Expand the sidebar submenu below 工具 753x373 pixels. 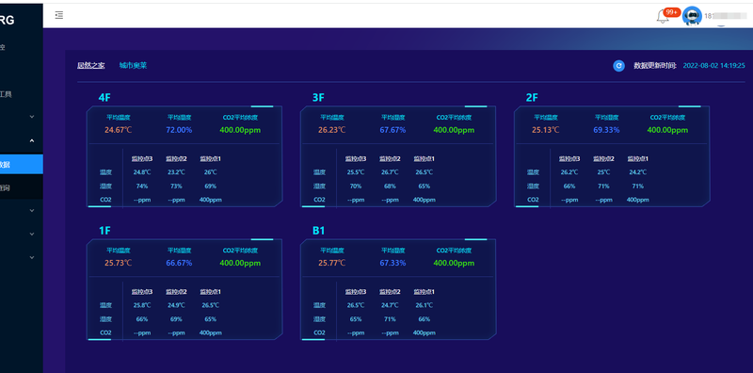pos(32,117)
